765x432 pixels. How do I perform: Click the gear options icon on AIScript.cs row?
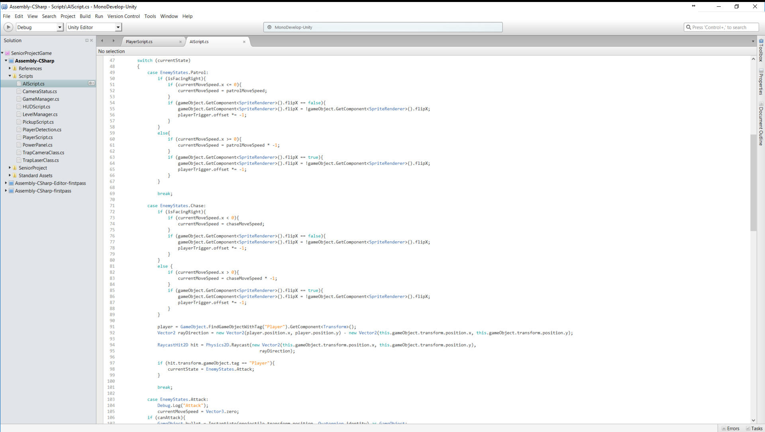91,83
